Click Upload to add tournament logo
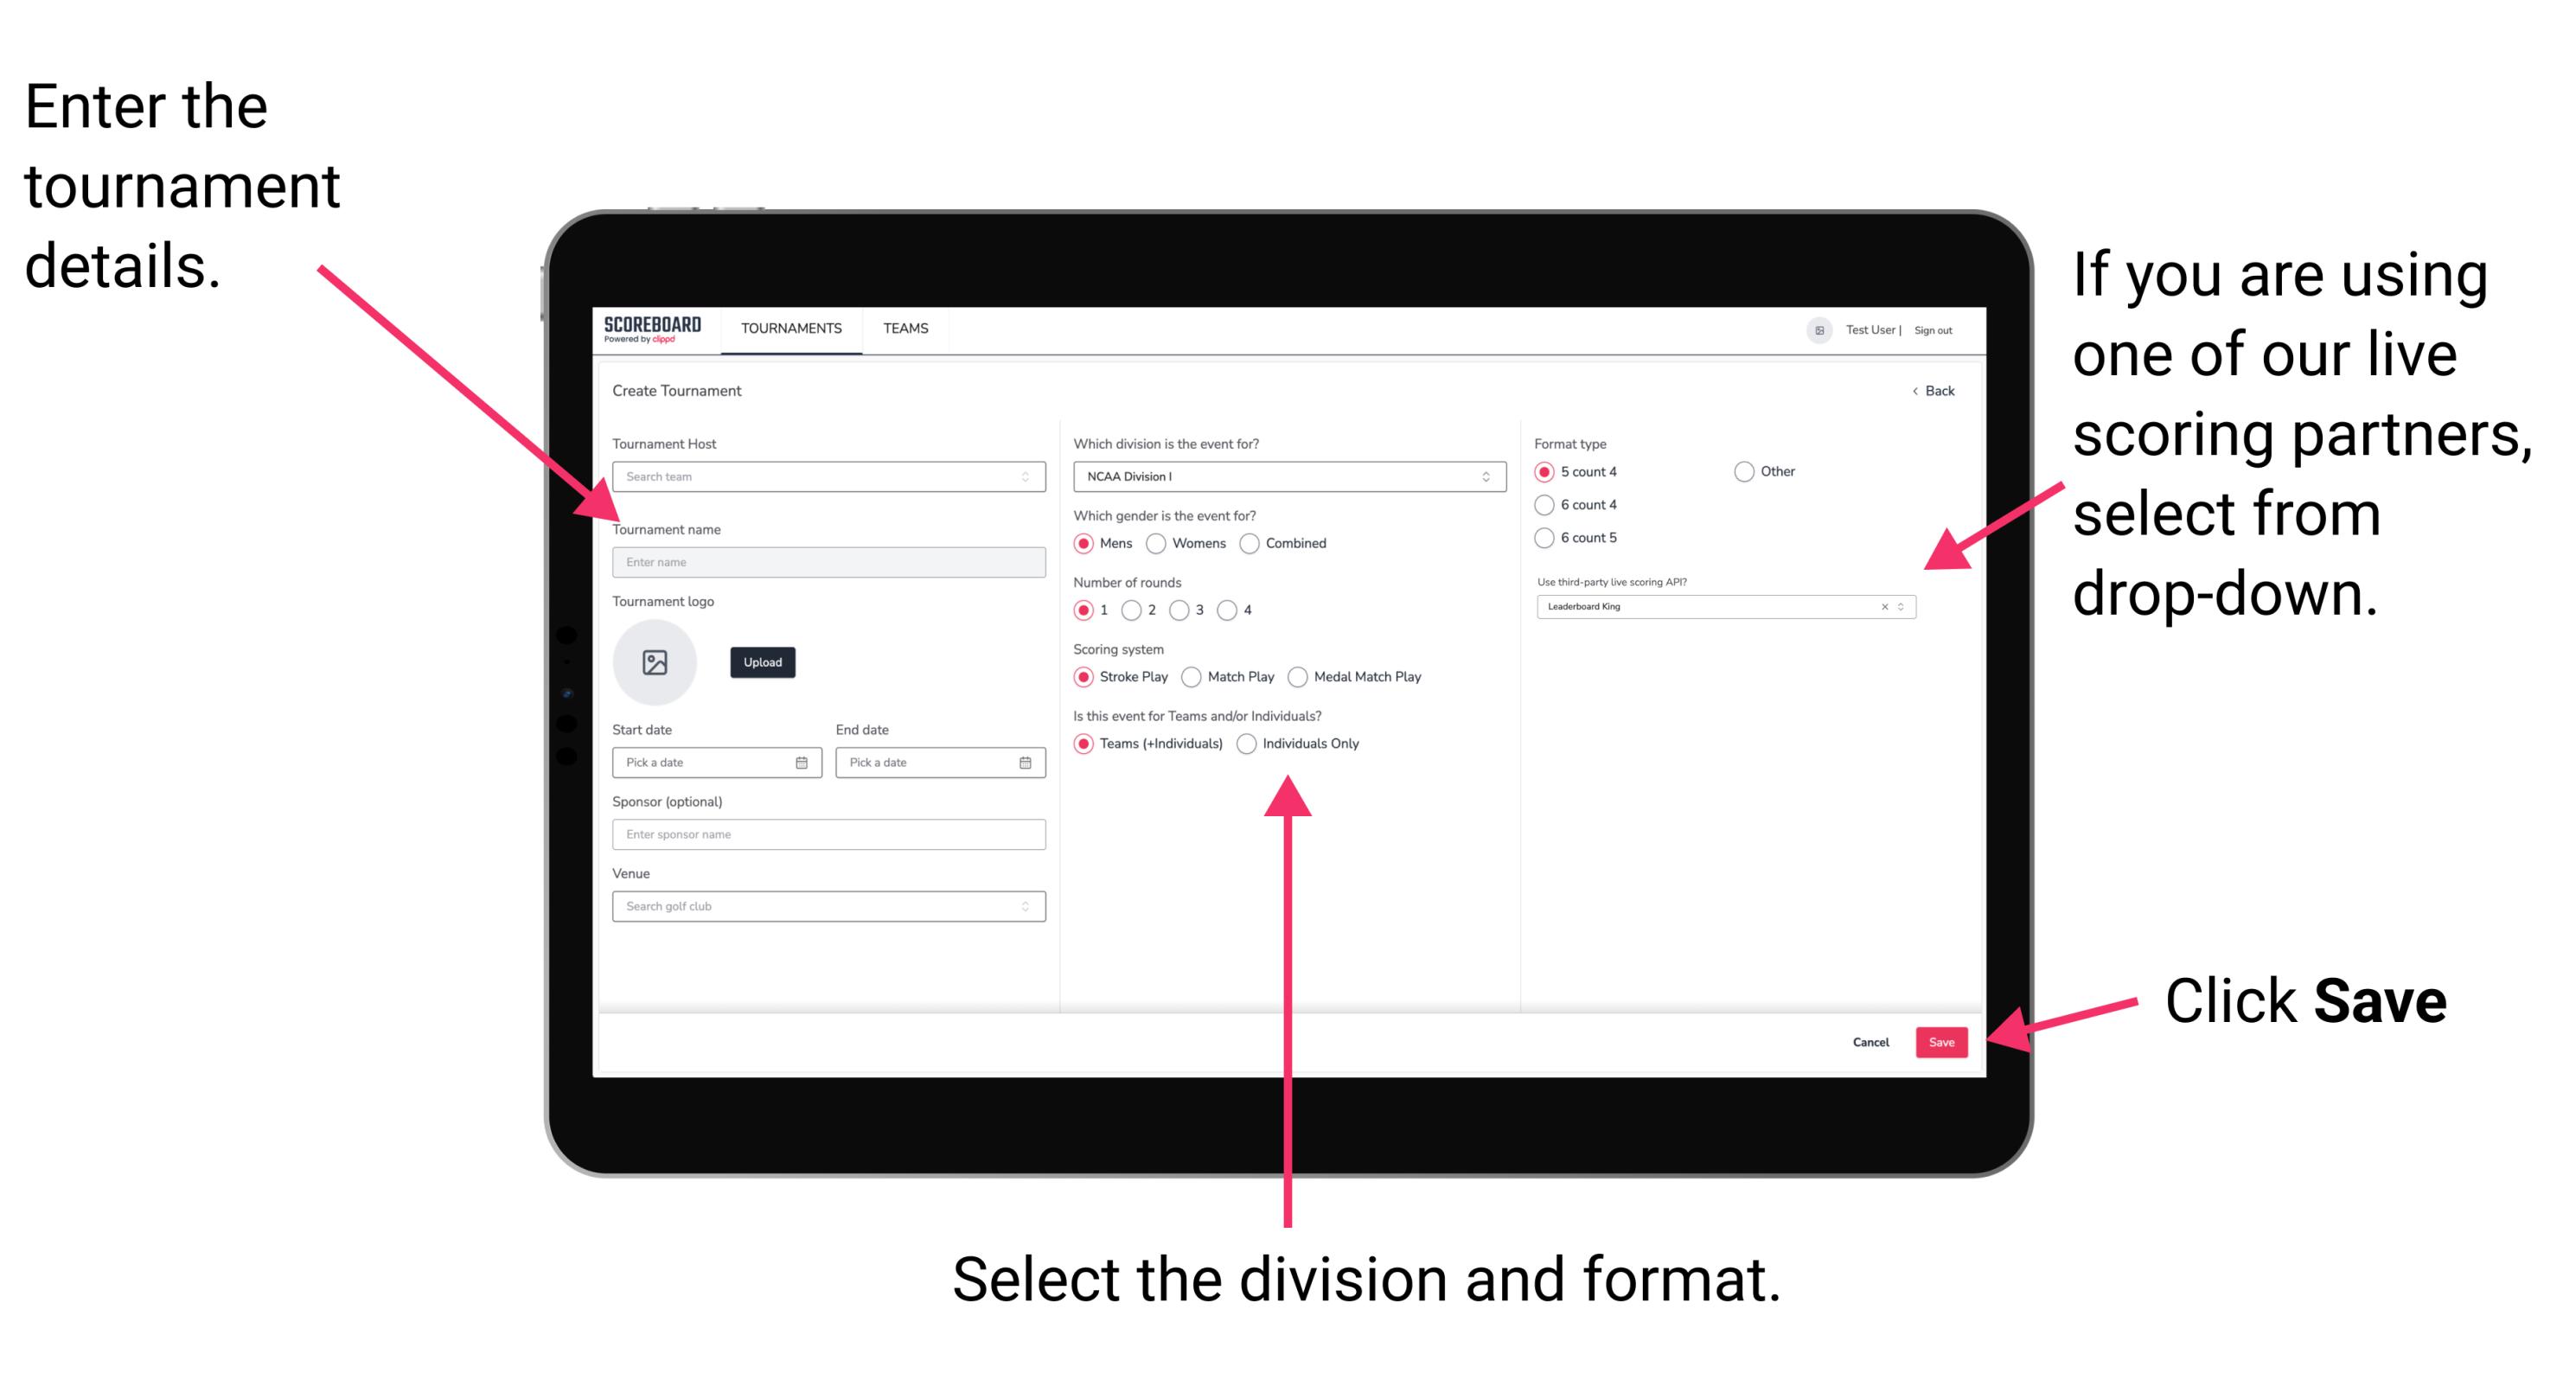This screenshot has height=1386, width=2576. tap(761, 662)
